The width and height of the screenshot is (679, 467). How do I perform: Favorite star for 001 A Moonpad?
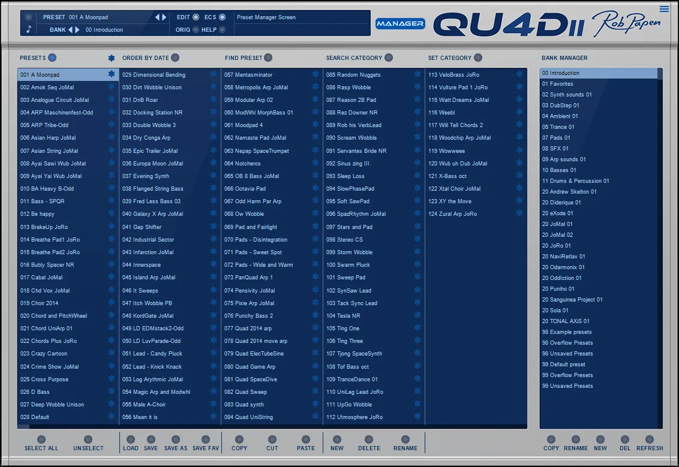pyautogui.click(x=112, y=74)
